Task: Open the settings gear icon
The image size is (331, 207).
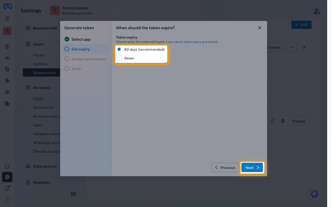Action: pyautogui.click(x=7, y=177)
